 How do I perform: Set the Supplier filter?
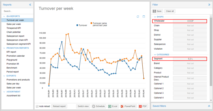click(190, 40)
